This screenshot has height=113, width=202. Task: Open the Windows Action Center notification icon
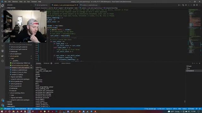[199, 112]
